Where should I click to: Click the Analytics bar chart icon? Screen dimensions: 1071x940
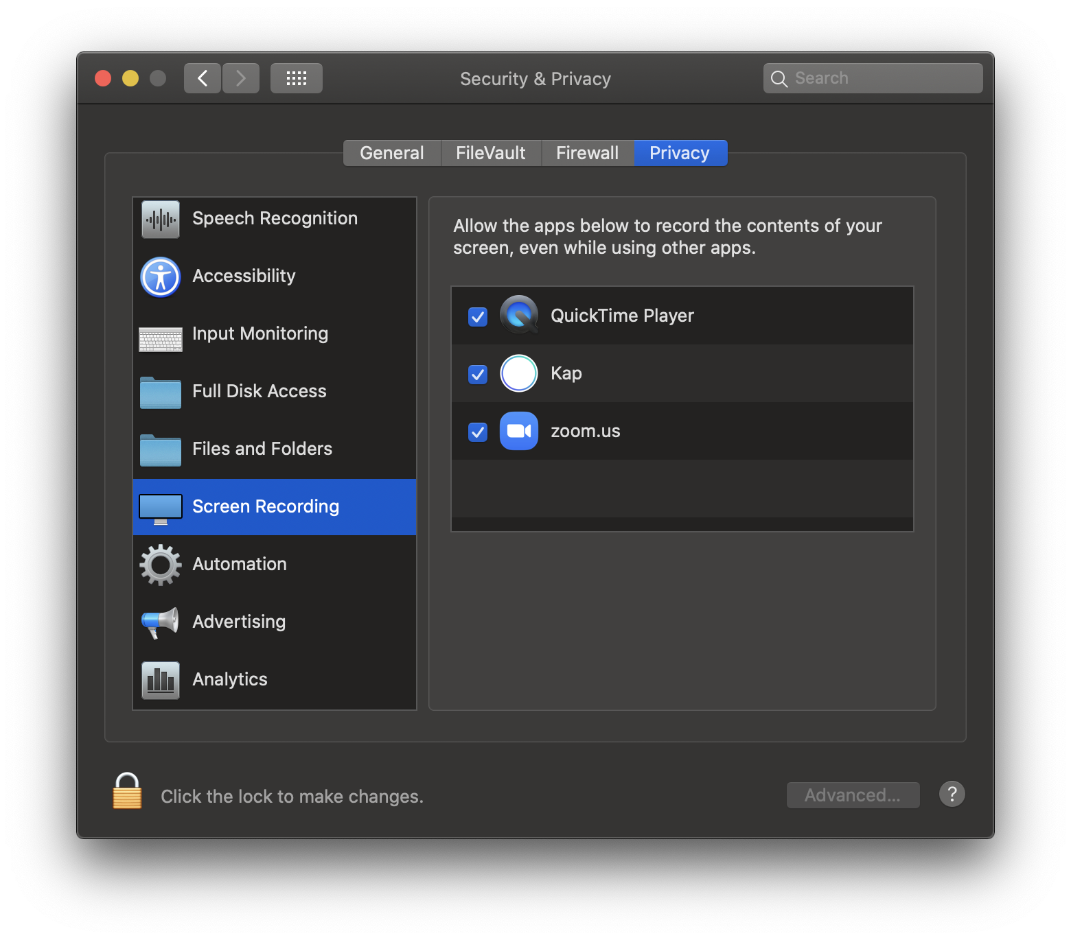point(161,680)
